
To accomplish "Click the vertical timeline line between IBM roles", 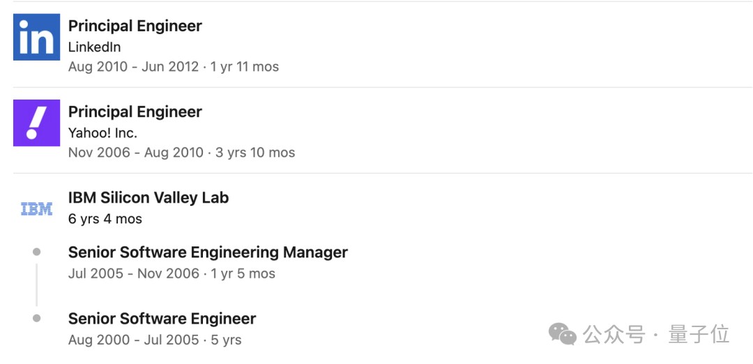I will pos(37,284).
